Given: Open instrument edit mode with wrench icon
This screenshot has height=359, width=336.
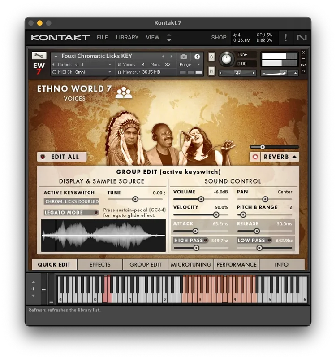Looking at the screenshot, I should pyautogui.click(x=39, y=55).
